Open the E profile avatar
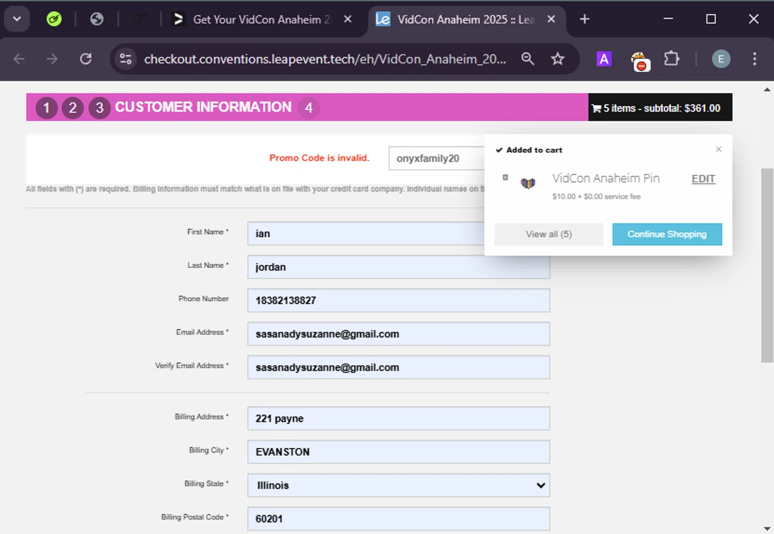The height and width of the screenshot is (534, 774). pos(721,59)
